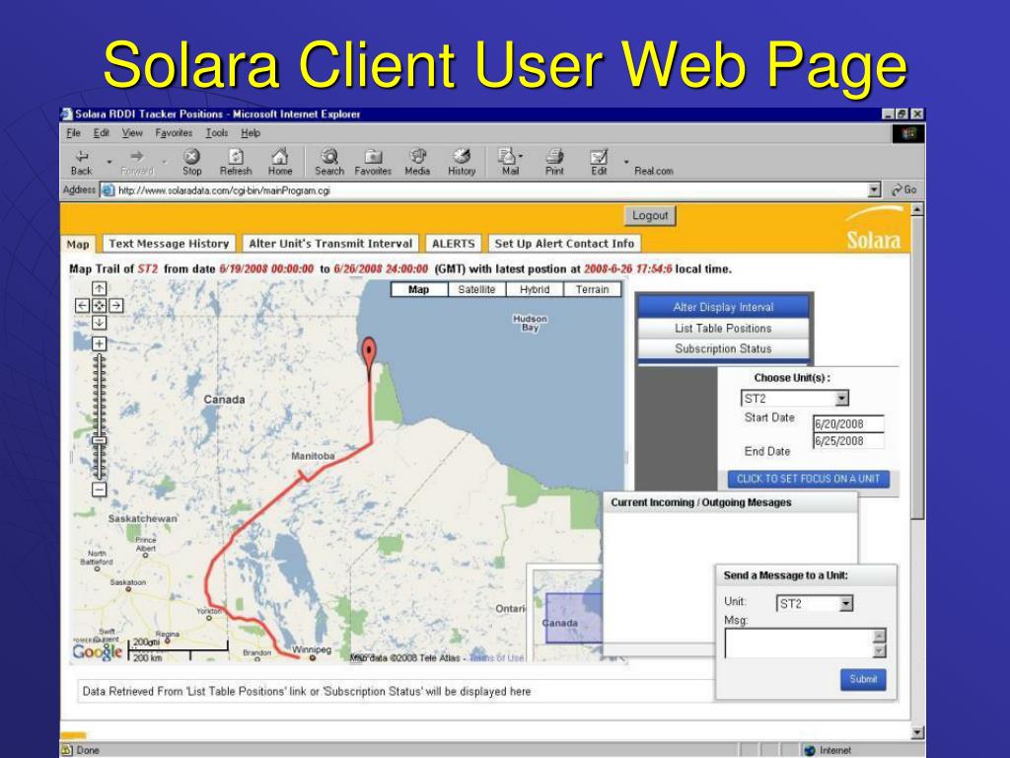Click Alter Display Interval button

(723, 308)
